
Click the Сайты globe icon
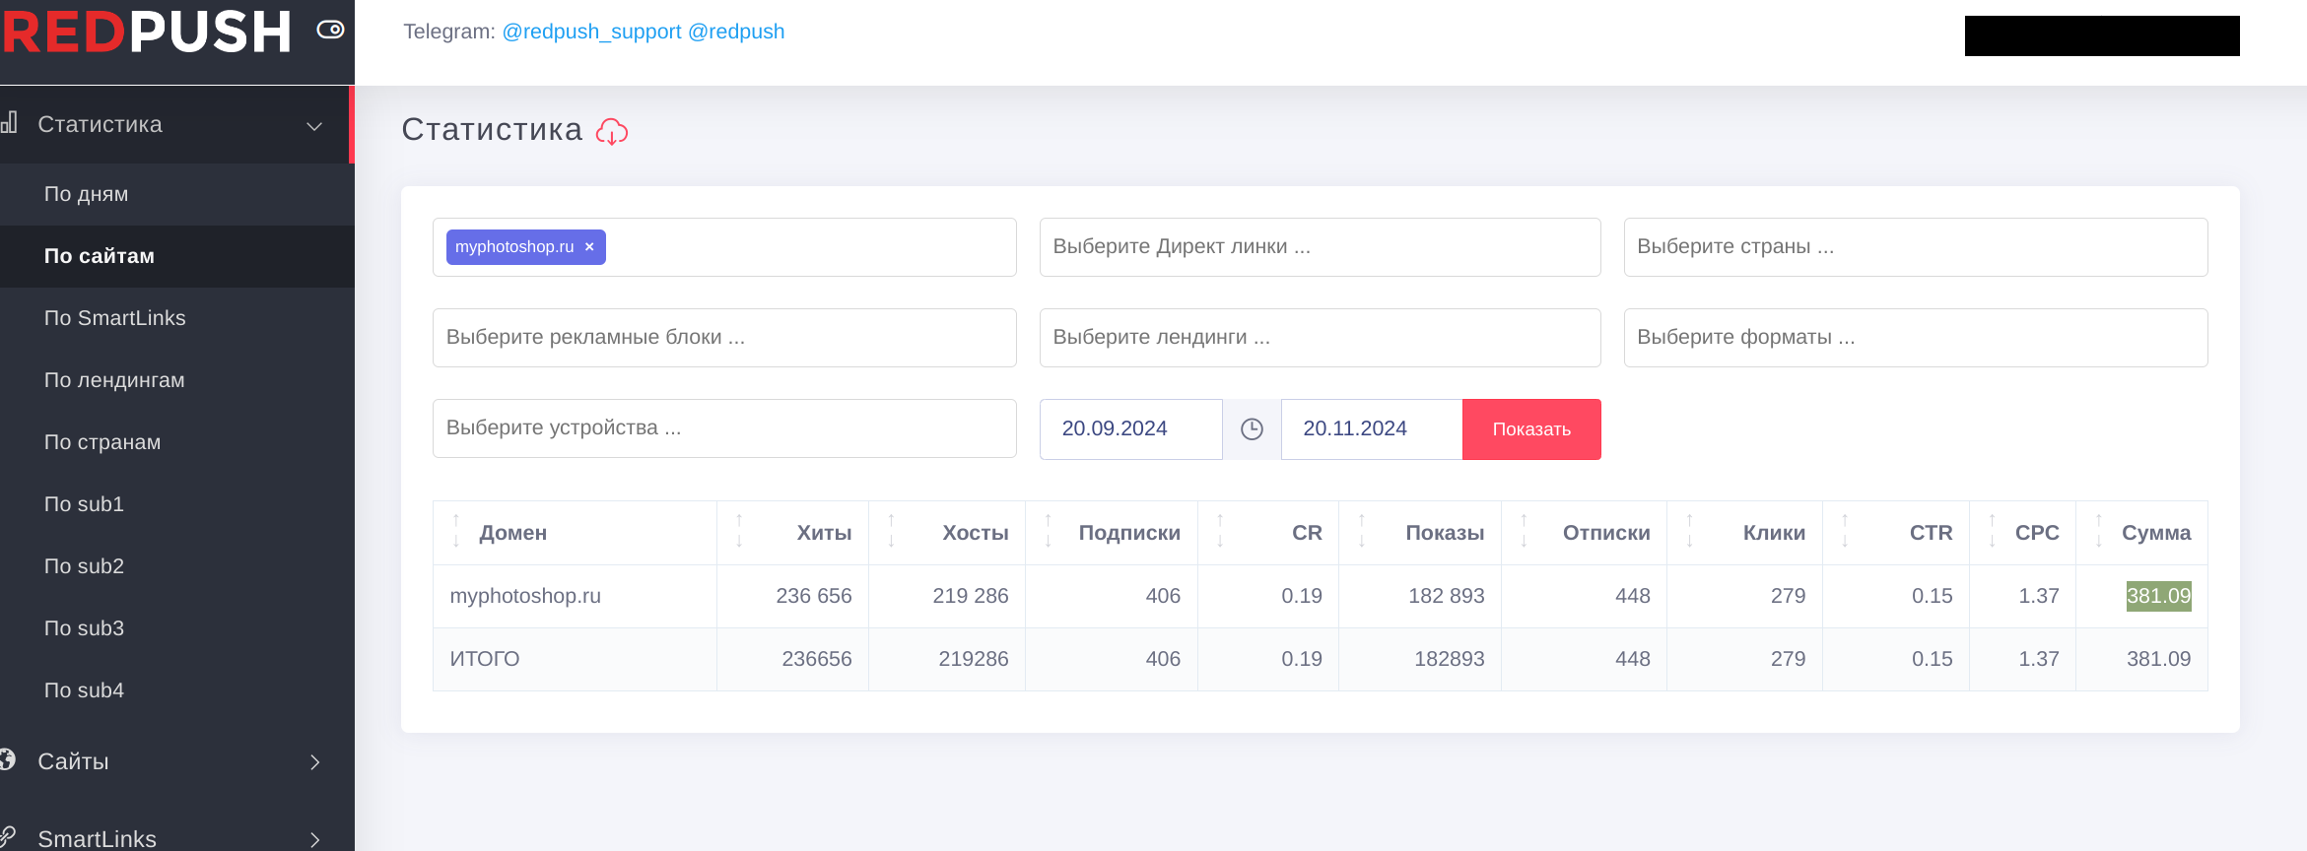coord(8,759)
